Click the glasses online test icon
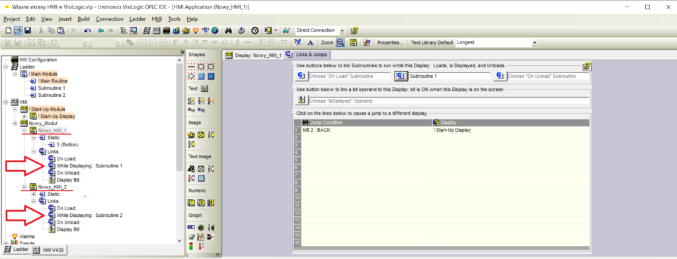 286,30
